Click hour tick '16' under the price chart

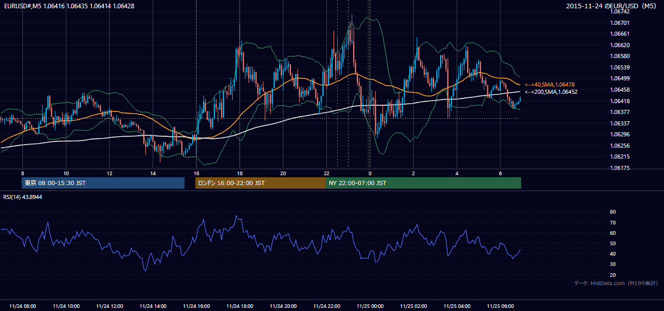pos(196,173)
